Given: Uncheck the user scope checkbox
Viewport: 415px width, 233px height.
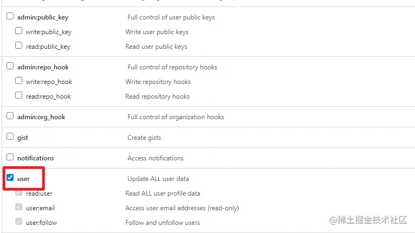Looking at the screenshot, I should (10, 178).
